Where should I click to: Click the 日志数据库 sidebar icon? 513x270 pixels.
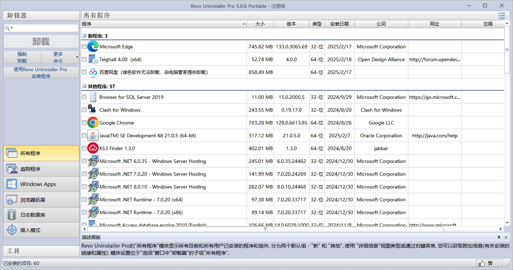click(12, 215)
